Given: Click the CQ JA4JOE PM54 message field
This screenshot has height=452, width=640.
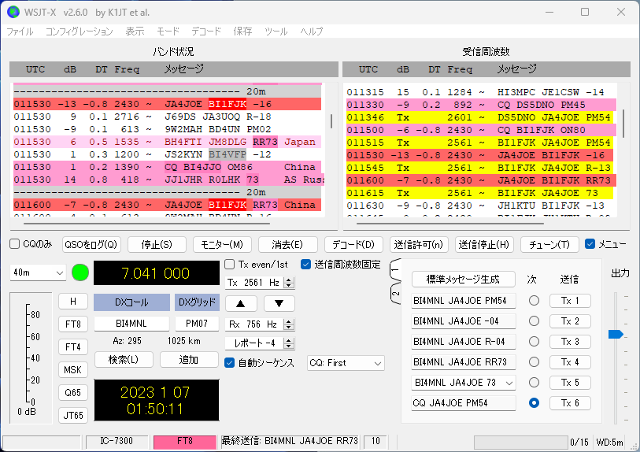Looking at the screenshot, I should click(463, 403).
